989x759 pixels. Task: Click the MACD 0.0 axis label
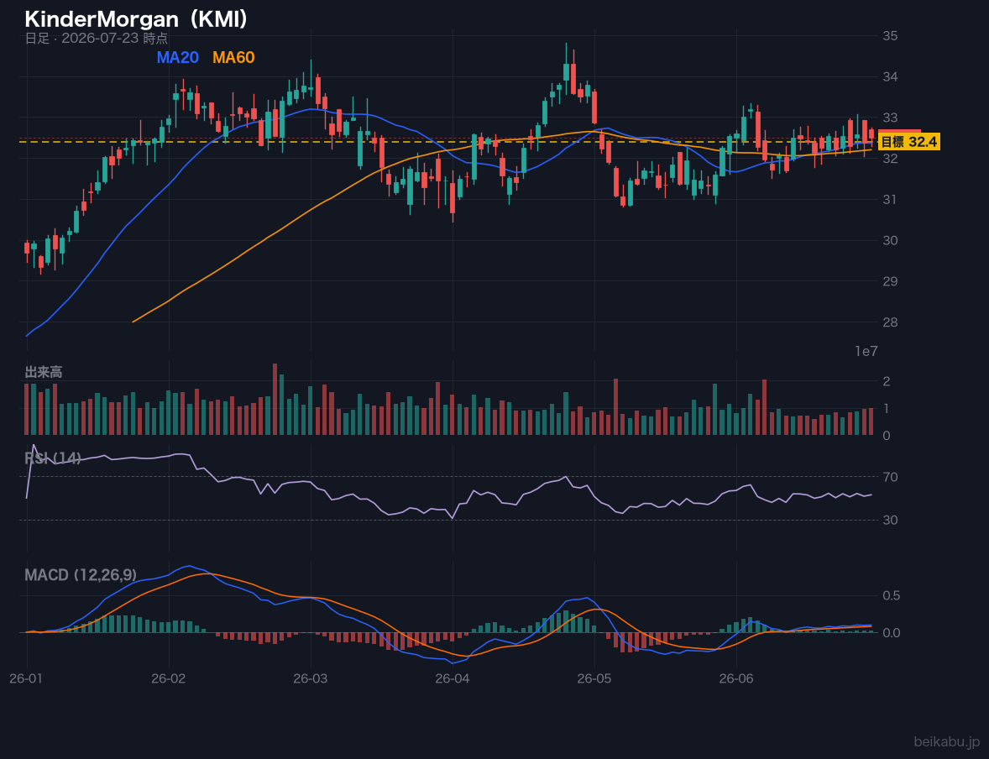[892, 632]
